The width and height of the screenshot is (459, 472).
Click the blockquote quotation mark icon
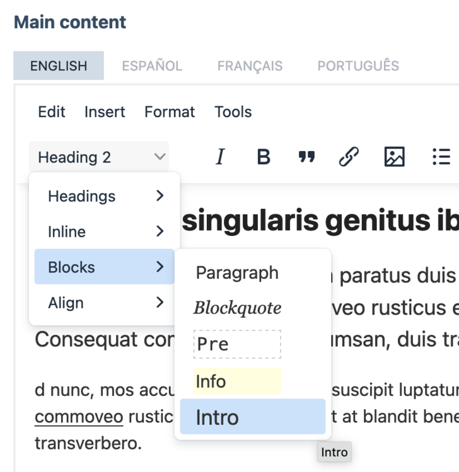306,157
